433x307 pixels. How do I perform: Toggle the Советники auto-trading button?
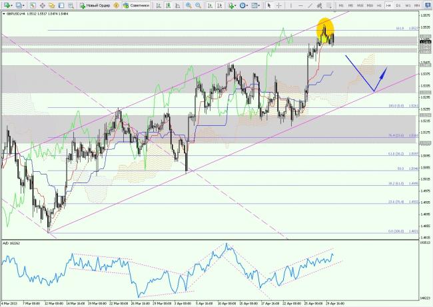pos(137,5)
